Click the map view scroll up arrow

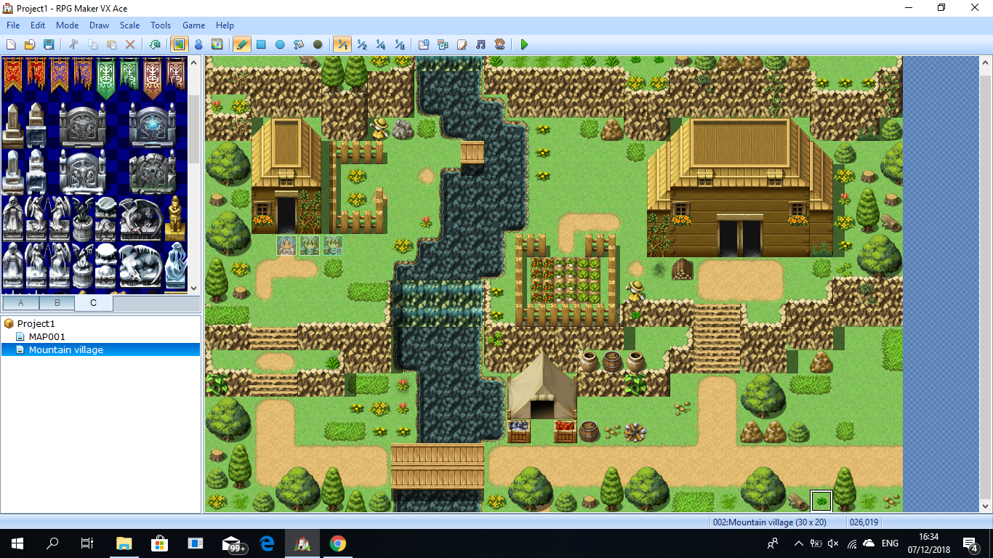tap(985, 62)
